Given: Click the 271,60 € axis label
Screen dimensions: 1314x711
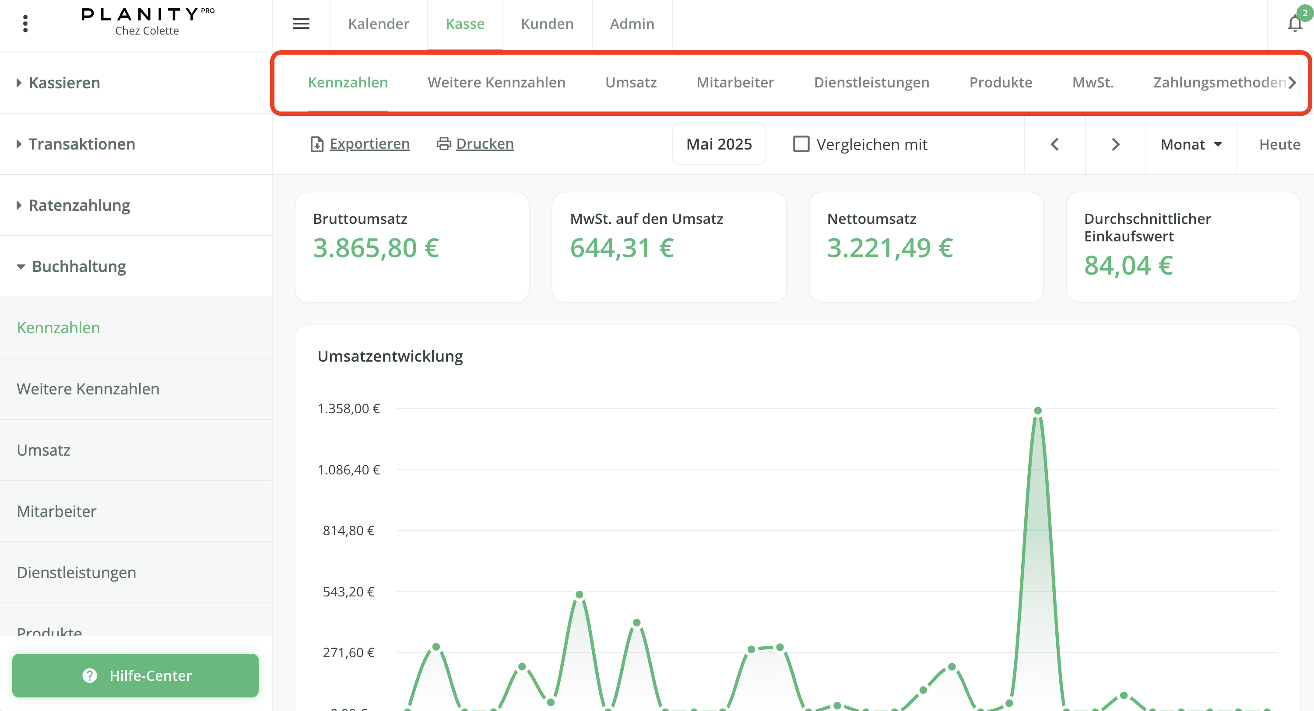Looking at the screenshot, I should tap(349, 652).
